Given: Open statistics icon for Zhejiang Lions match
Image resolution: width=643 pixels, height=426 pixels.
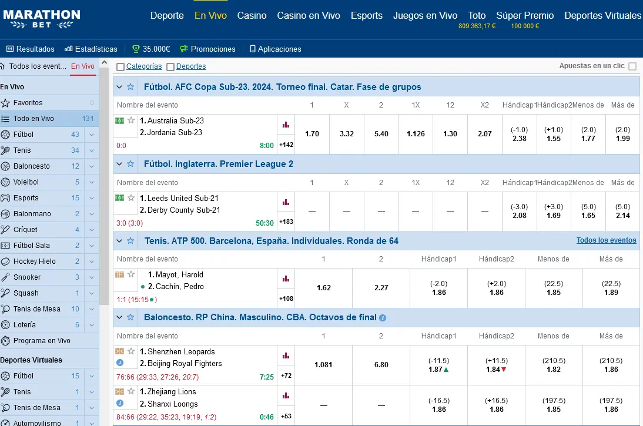Looking at the screenshot, I should tap(286, 395).
